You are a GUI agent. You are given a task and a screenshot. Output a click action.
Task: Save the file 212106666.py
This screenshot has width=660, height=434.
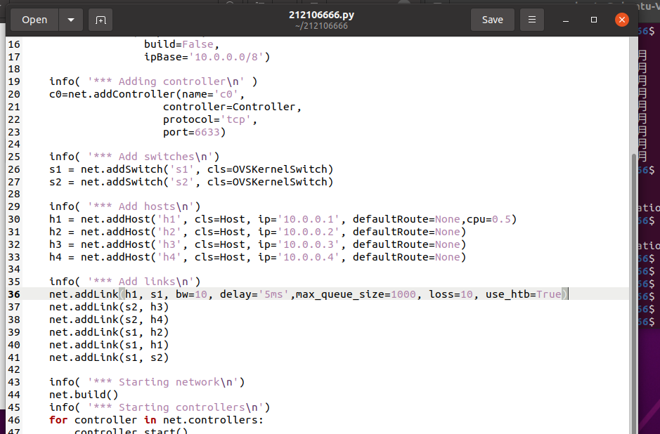493,20
